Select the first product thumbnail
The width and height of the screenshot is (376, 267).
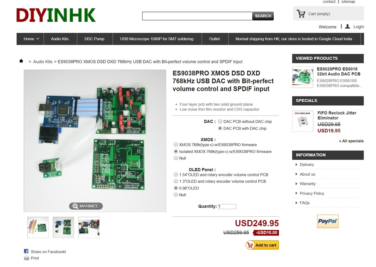point(38,227)
